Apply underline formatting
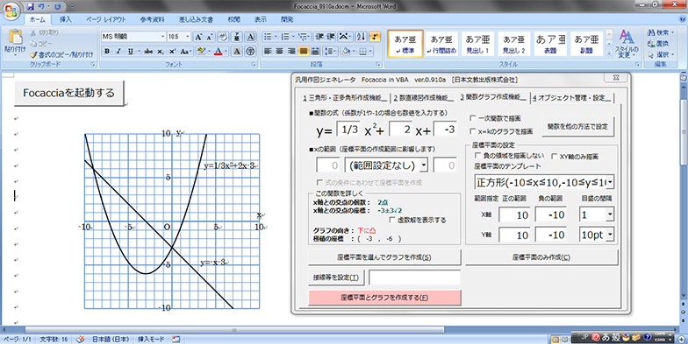Image resolution: width=688 pixels, height=344 pixels. (x=130, y=51)
